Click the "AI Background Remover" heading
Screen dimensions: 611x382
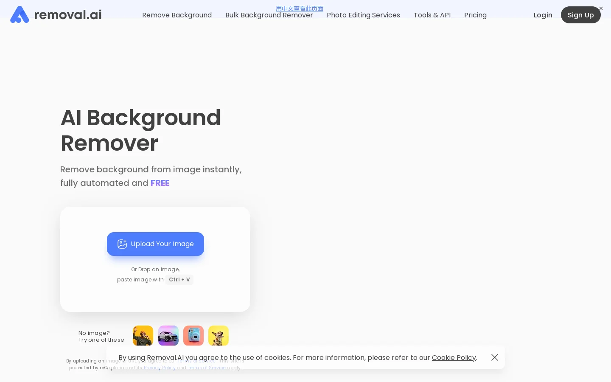[141, 130]
